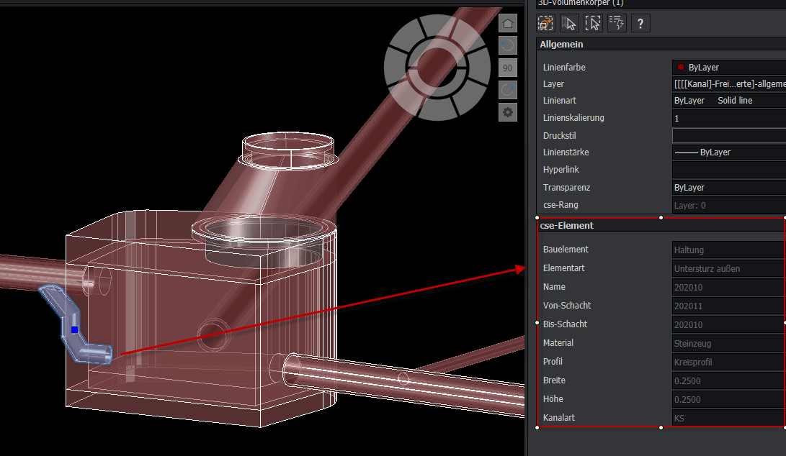The height and width of the screenshot is (456, 786).
Task: Open properties help question mark icon
Action: [640, 23]
